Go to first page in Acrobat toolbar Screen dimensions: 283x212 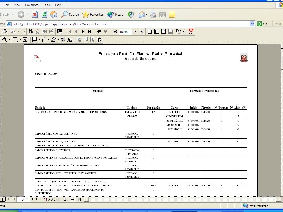tap(69, 31)
